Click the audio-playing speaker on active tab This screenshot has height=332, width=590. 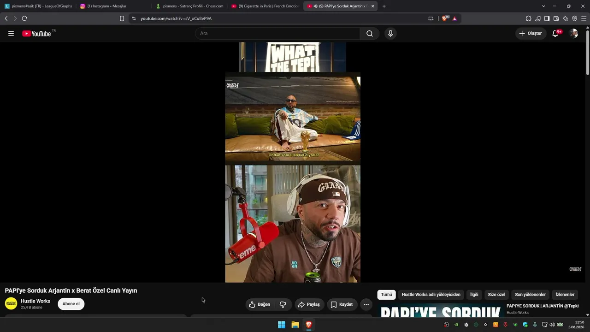click(x=315, y=6)
